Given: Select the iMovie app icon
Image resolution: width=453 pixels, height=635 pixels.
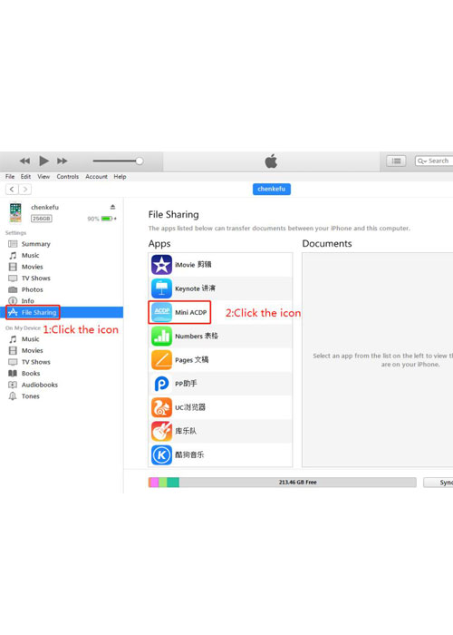Looking at the screenshot, I should (161, 265).
